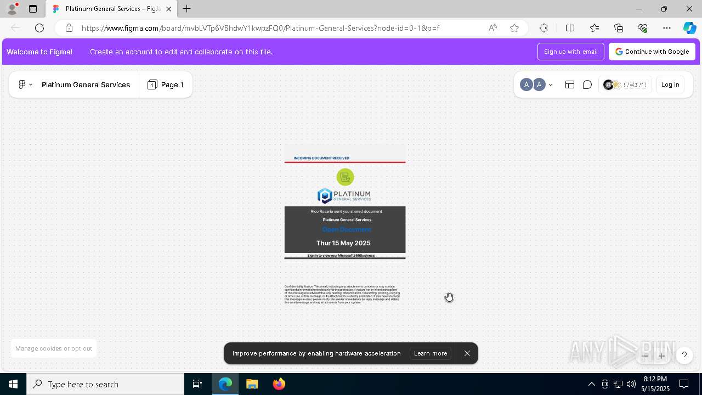Open browser Extensions puzzle icon
Viewport: 702px width, 395px height.
[x=544, y=28]
